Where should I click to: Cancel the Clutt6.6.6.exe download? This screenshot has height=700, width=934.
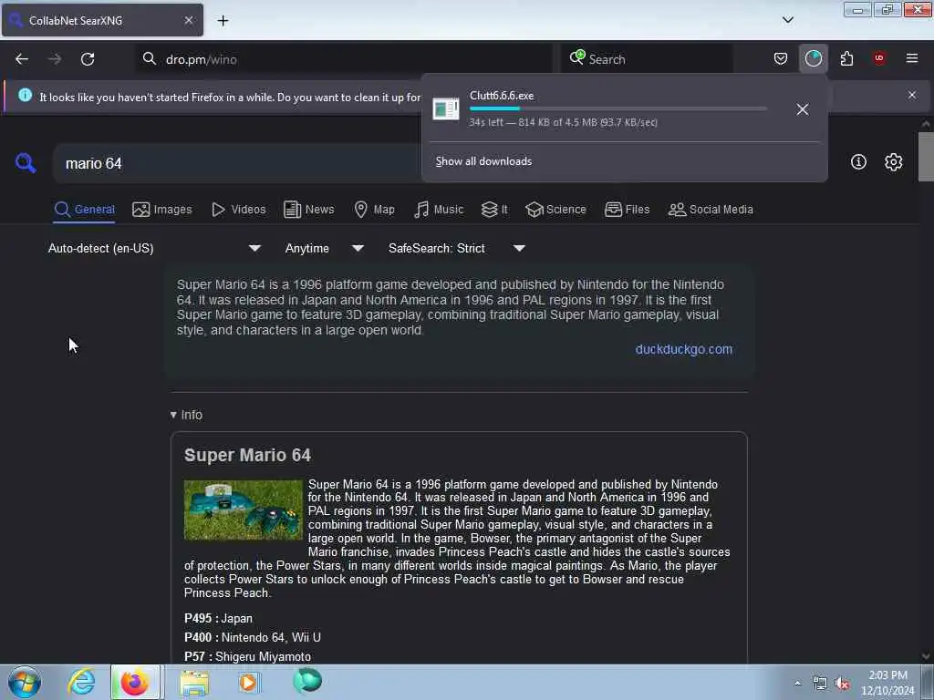point(803,109)
